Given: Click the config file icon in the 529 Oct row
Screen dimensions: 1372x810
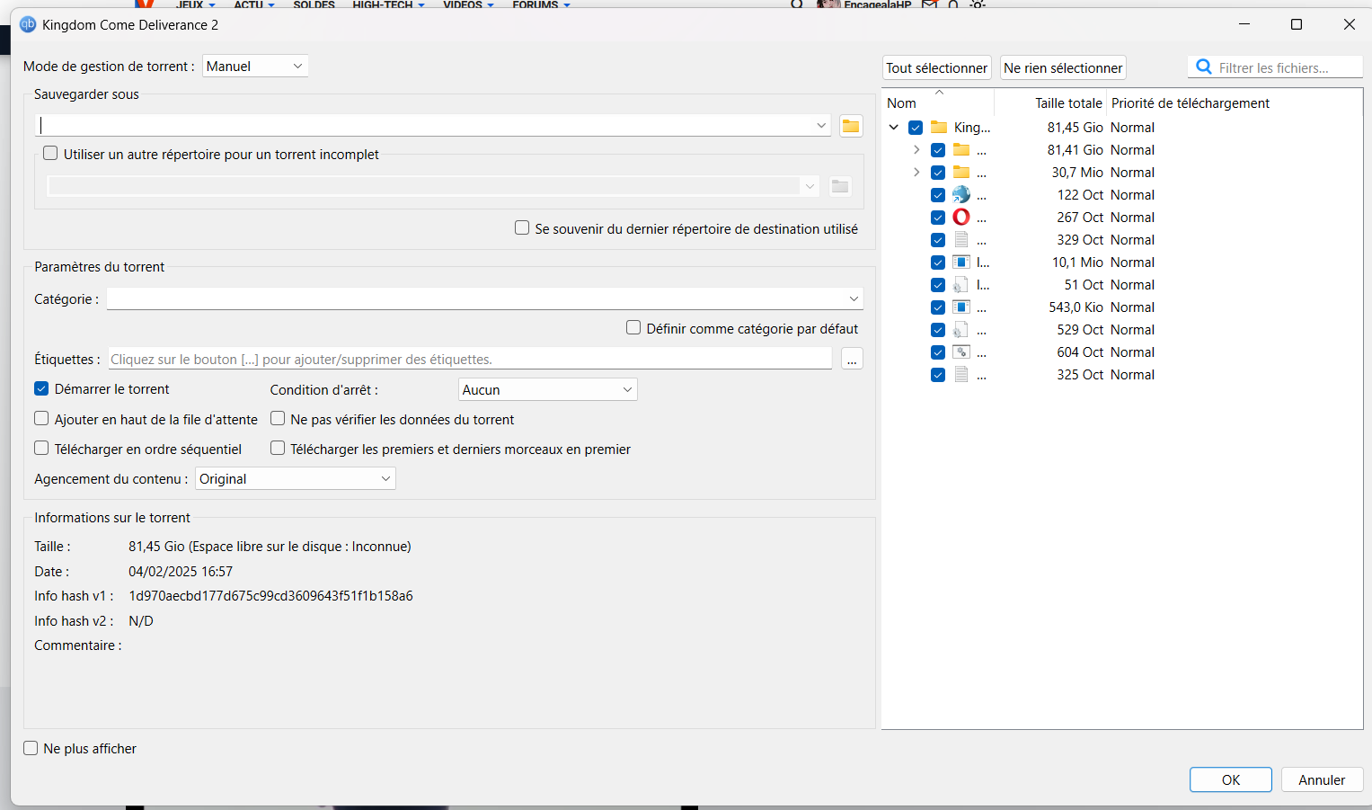Looking at the screenshot, I should [961, 329].
